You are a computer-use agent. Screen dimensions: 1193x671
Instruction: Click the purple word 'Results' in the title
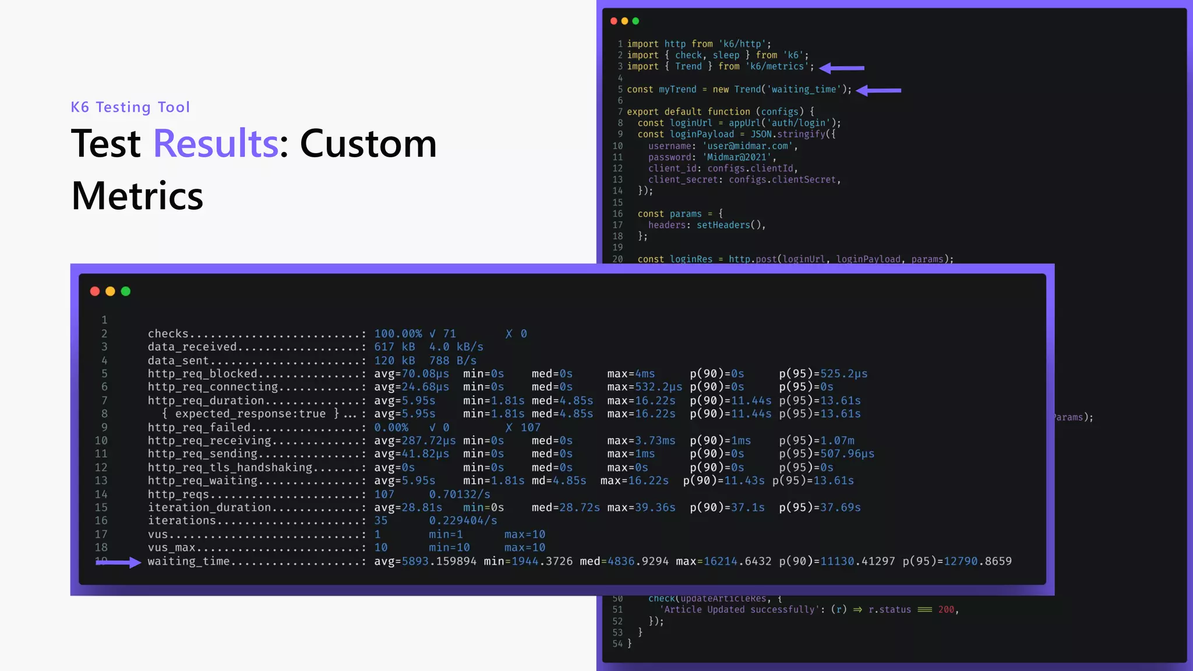tap(216, 143)
